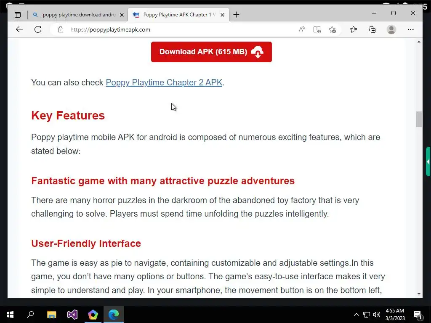
Task: Open the Favorites list
Action: coord(354,29)
